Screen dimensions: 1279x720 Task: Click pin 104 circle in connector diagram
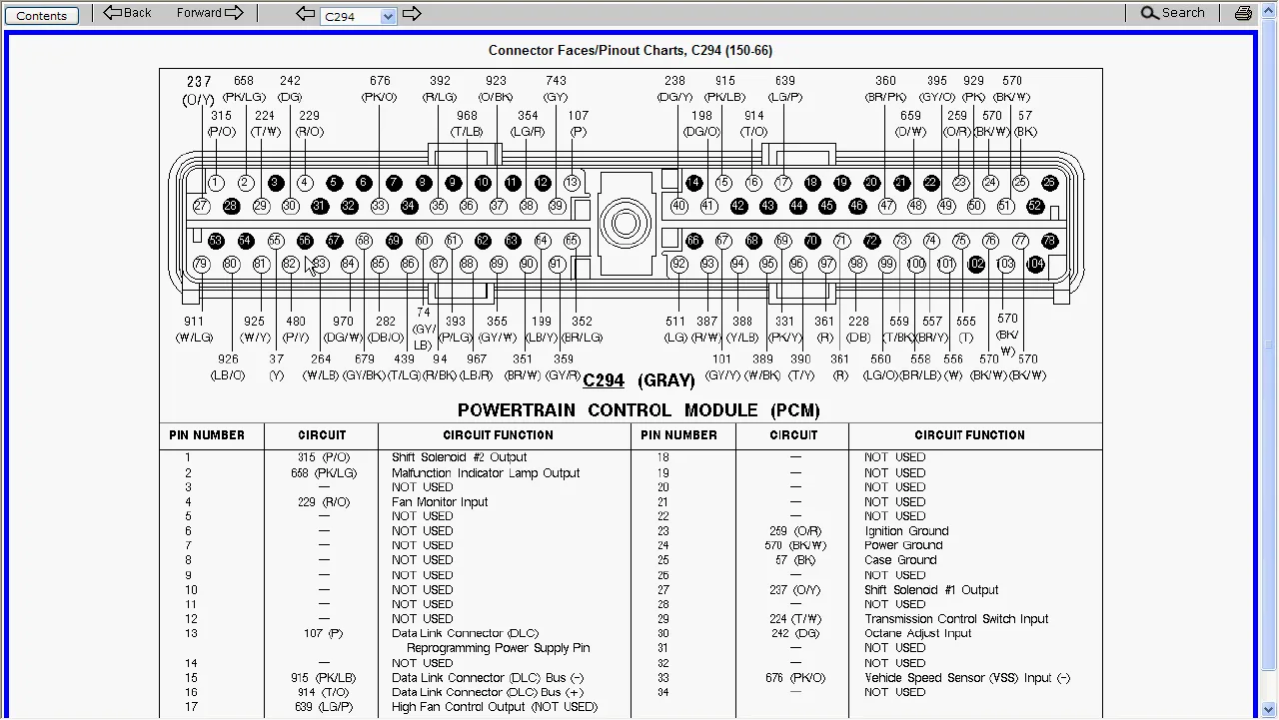(x=1035, y=264)
